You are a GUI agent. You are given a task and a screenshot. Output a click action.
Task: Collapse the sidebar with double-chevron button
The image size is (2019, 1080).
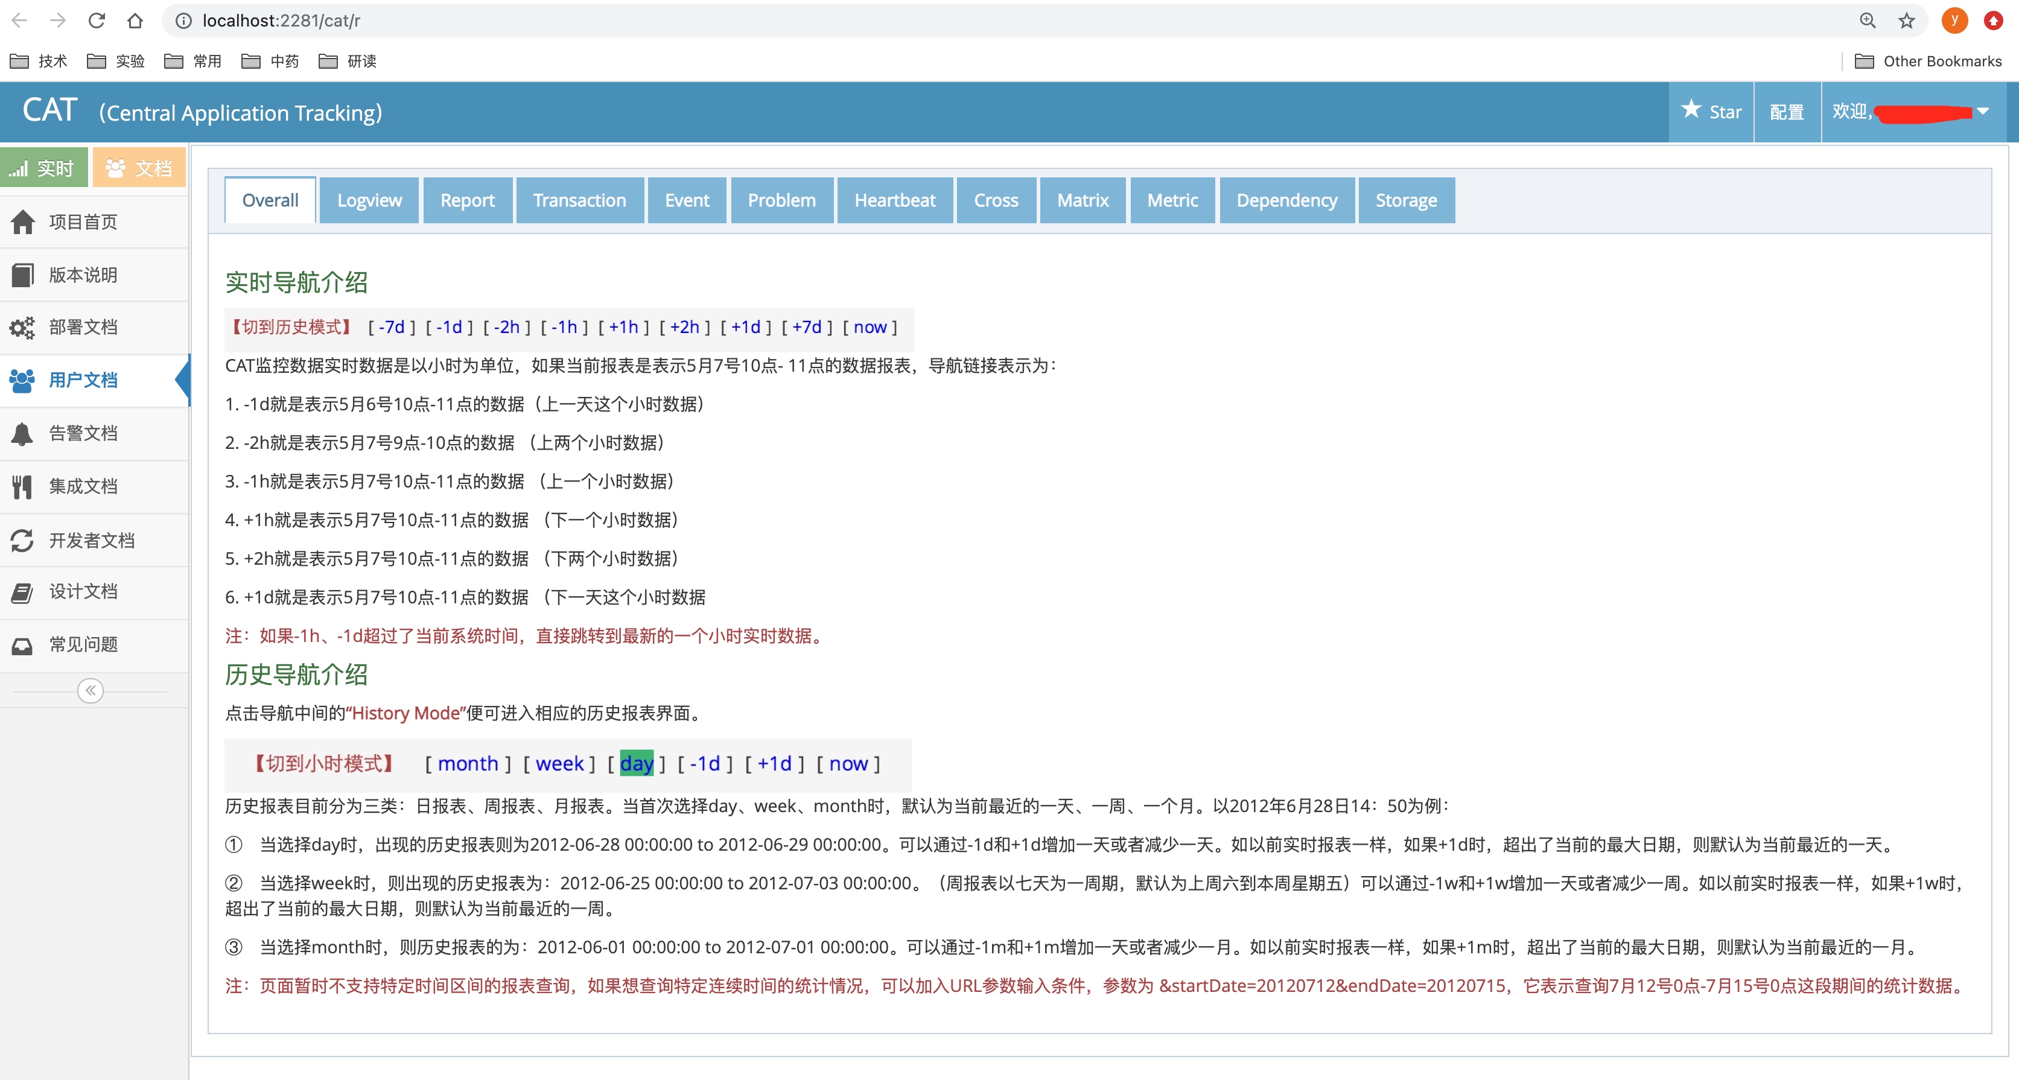[x=90, y=690]
